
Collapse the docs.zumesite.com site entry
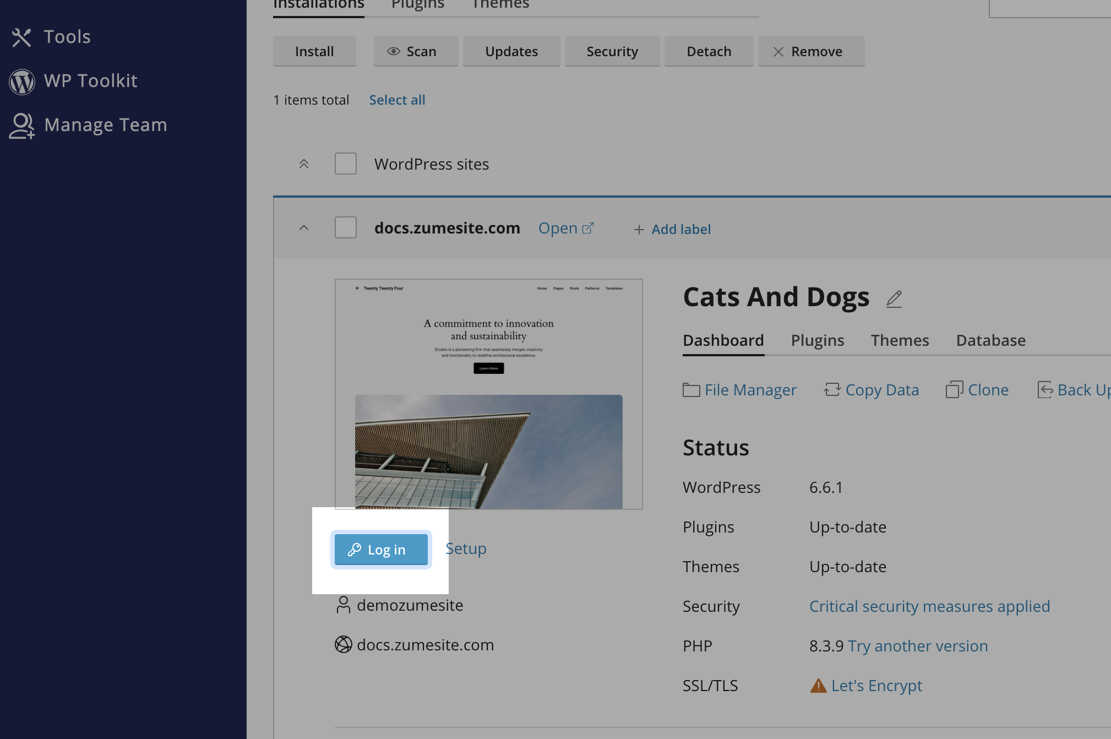coord(304,227)
